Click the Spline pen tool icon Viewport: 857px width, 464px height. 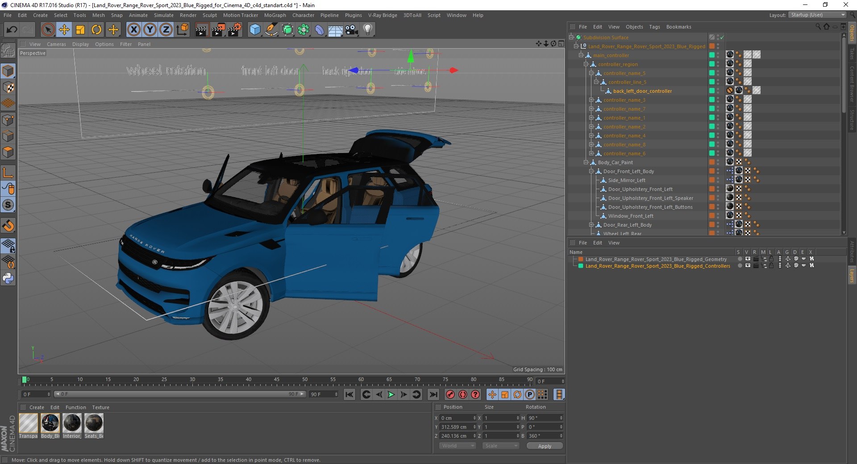tap(271, 30)
